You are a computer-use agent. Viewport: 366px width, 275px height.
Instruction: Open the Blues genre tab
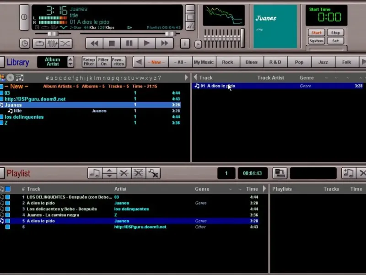251,62
